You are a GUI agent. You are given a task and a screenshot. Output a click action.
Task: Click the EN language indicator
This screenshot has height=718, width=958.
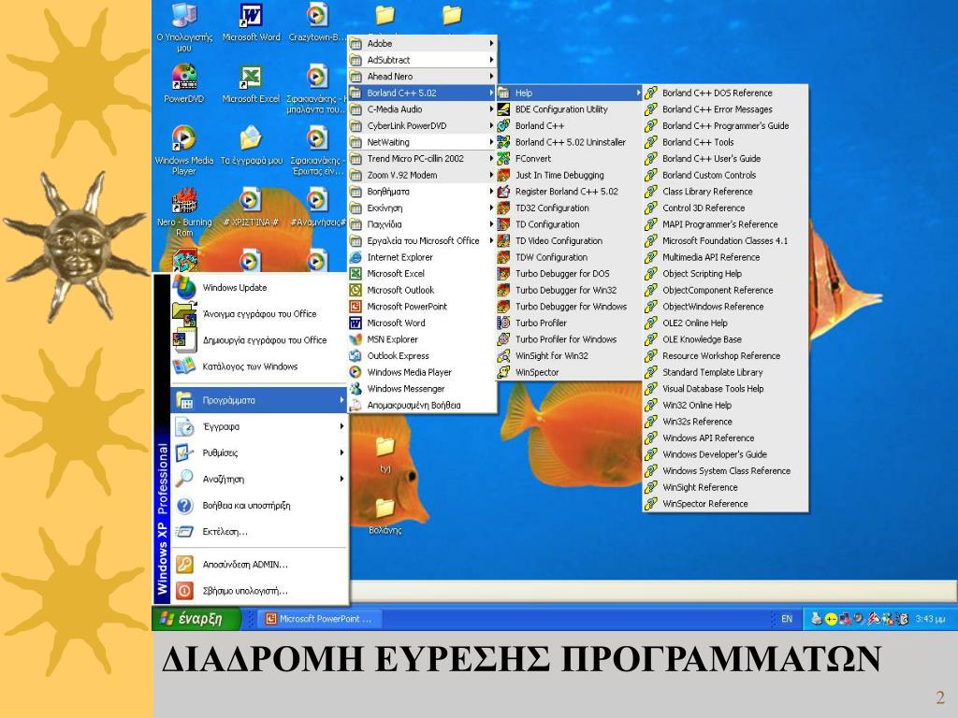point(787,619)
